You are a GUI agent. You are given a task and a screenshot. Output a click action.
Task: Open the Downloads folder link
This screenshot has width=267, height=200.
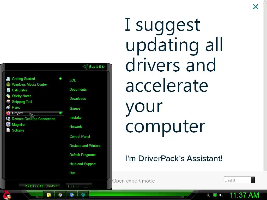78,99
